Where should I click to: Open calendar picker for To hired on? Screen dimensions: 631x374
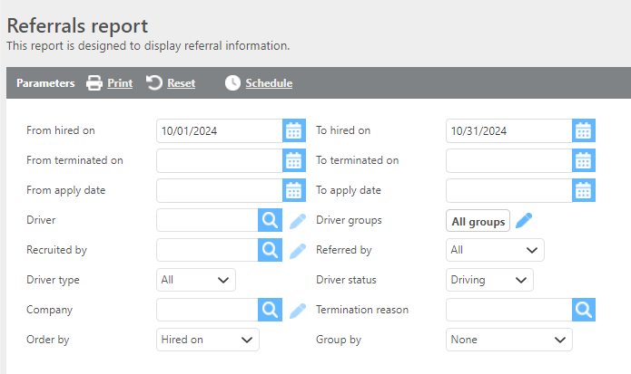583,130
